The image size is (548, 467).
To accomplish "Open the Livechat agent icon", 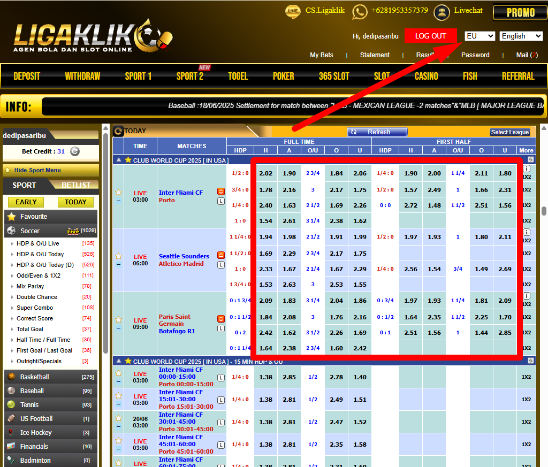I will click(x=442, y=13).
